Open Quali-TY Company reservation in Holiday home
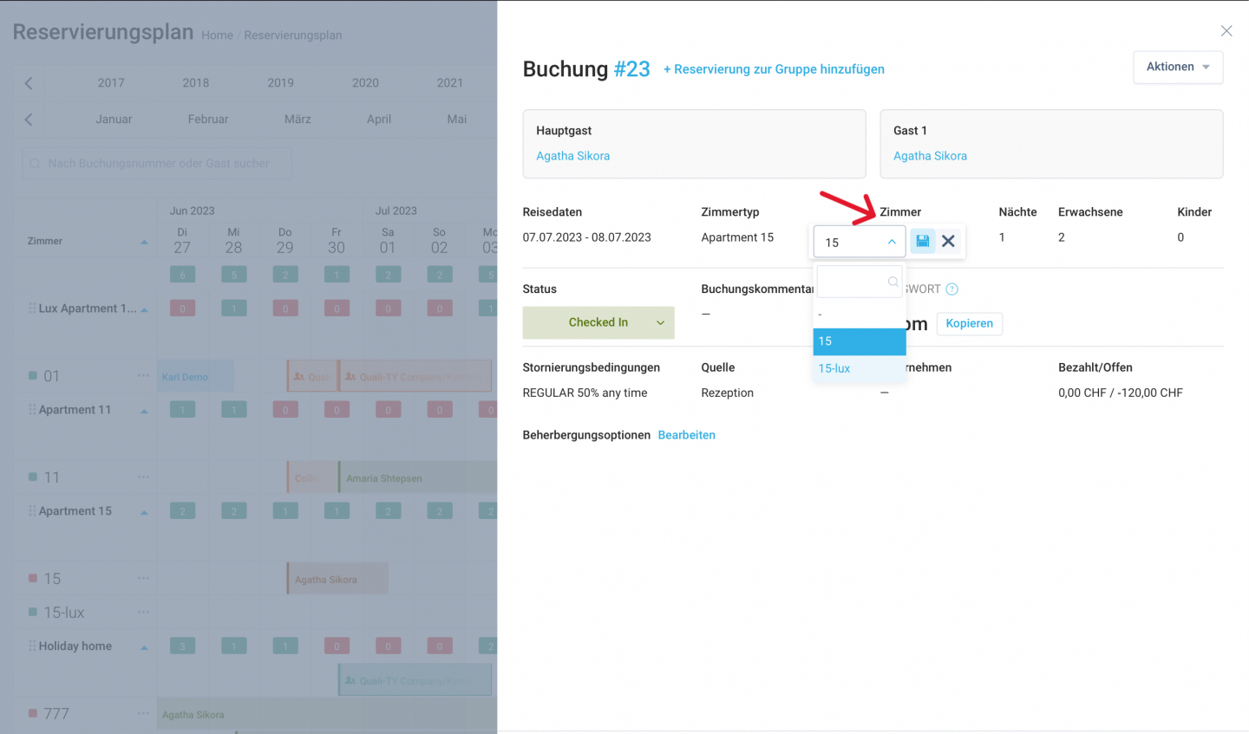Image resolution: width=1249 pixels, height=734 pixels. point(415,680)
